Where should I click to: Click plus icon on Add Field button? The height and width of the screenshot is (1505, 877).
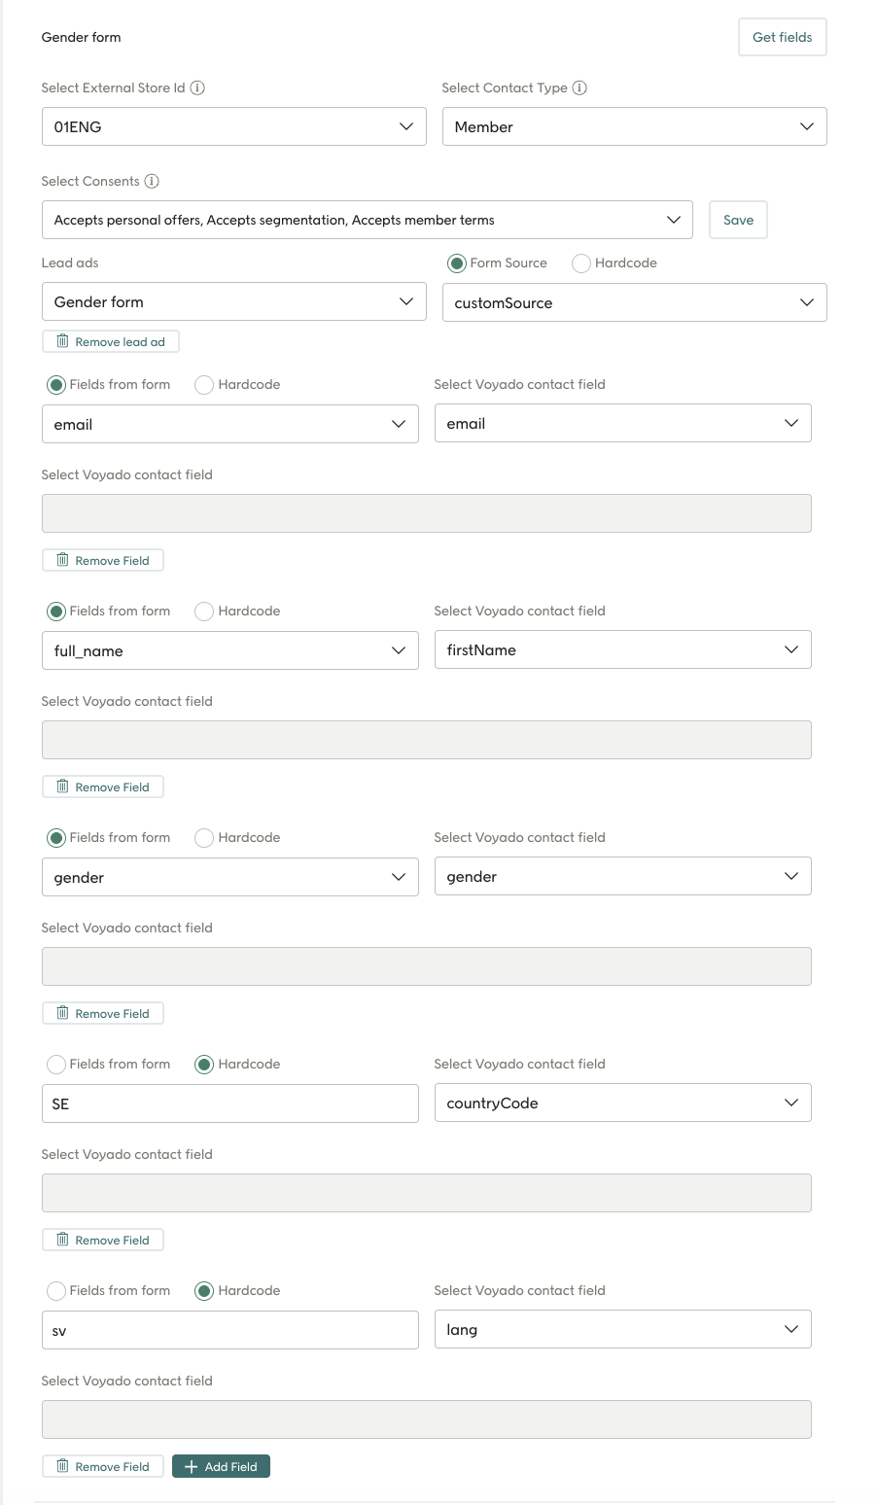click(x=191, y=1466)
